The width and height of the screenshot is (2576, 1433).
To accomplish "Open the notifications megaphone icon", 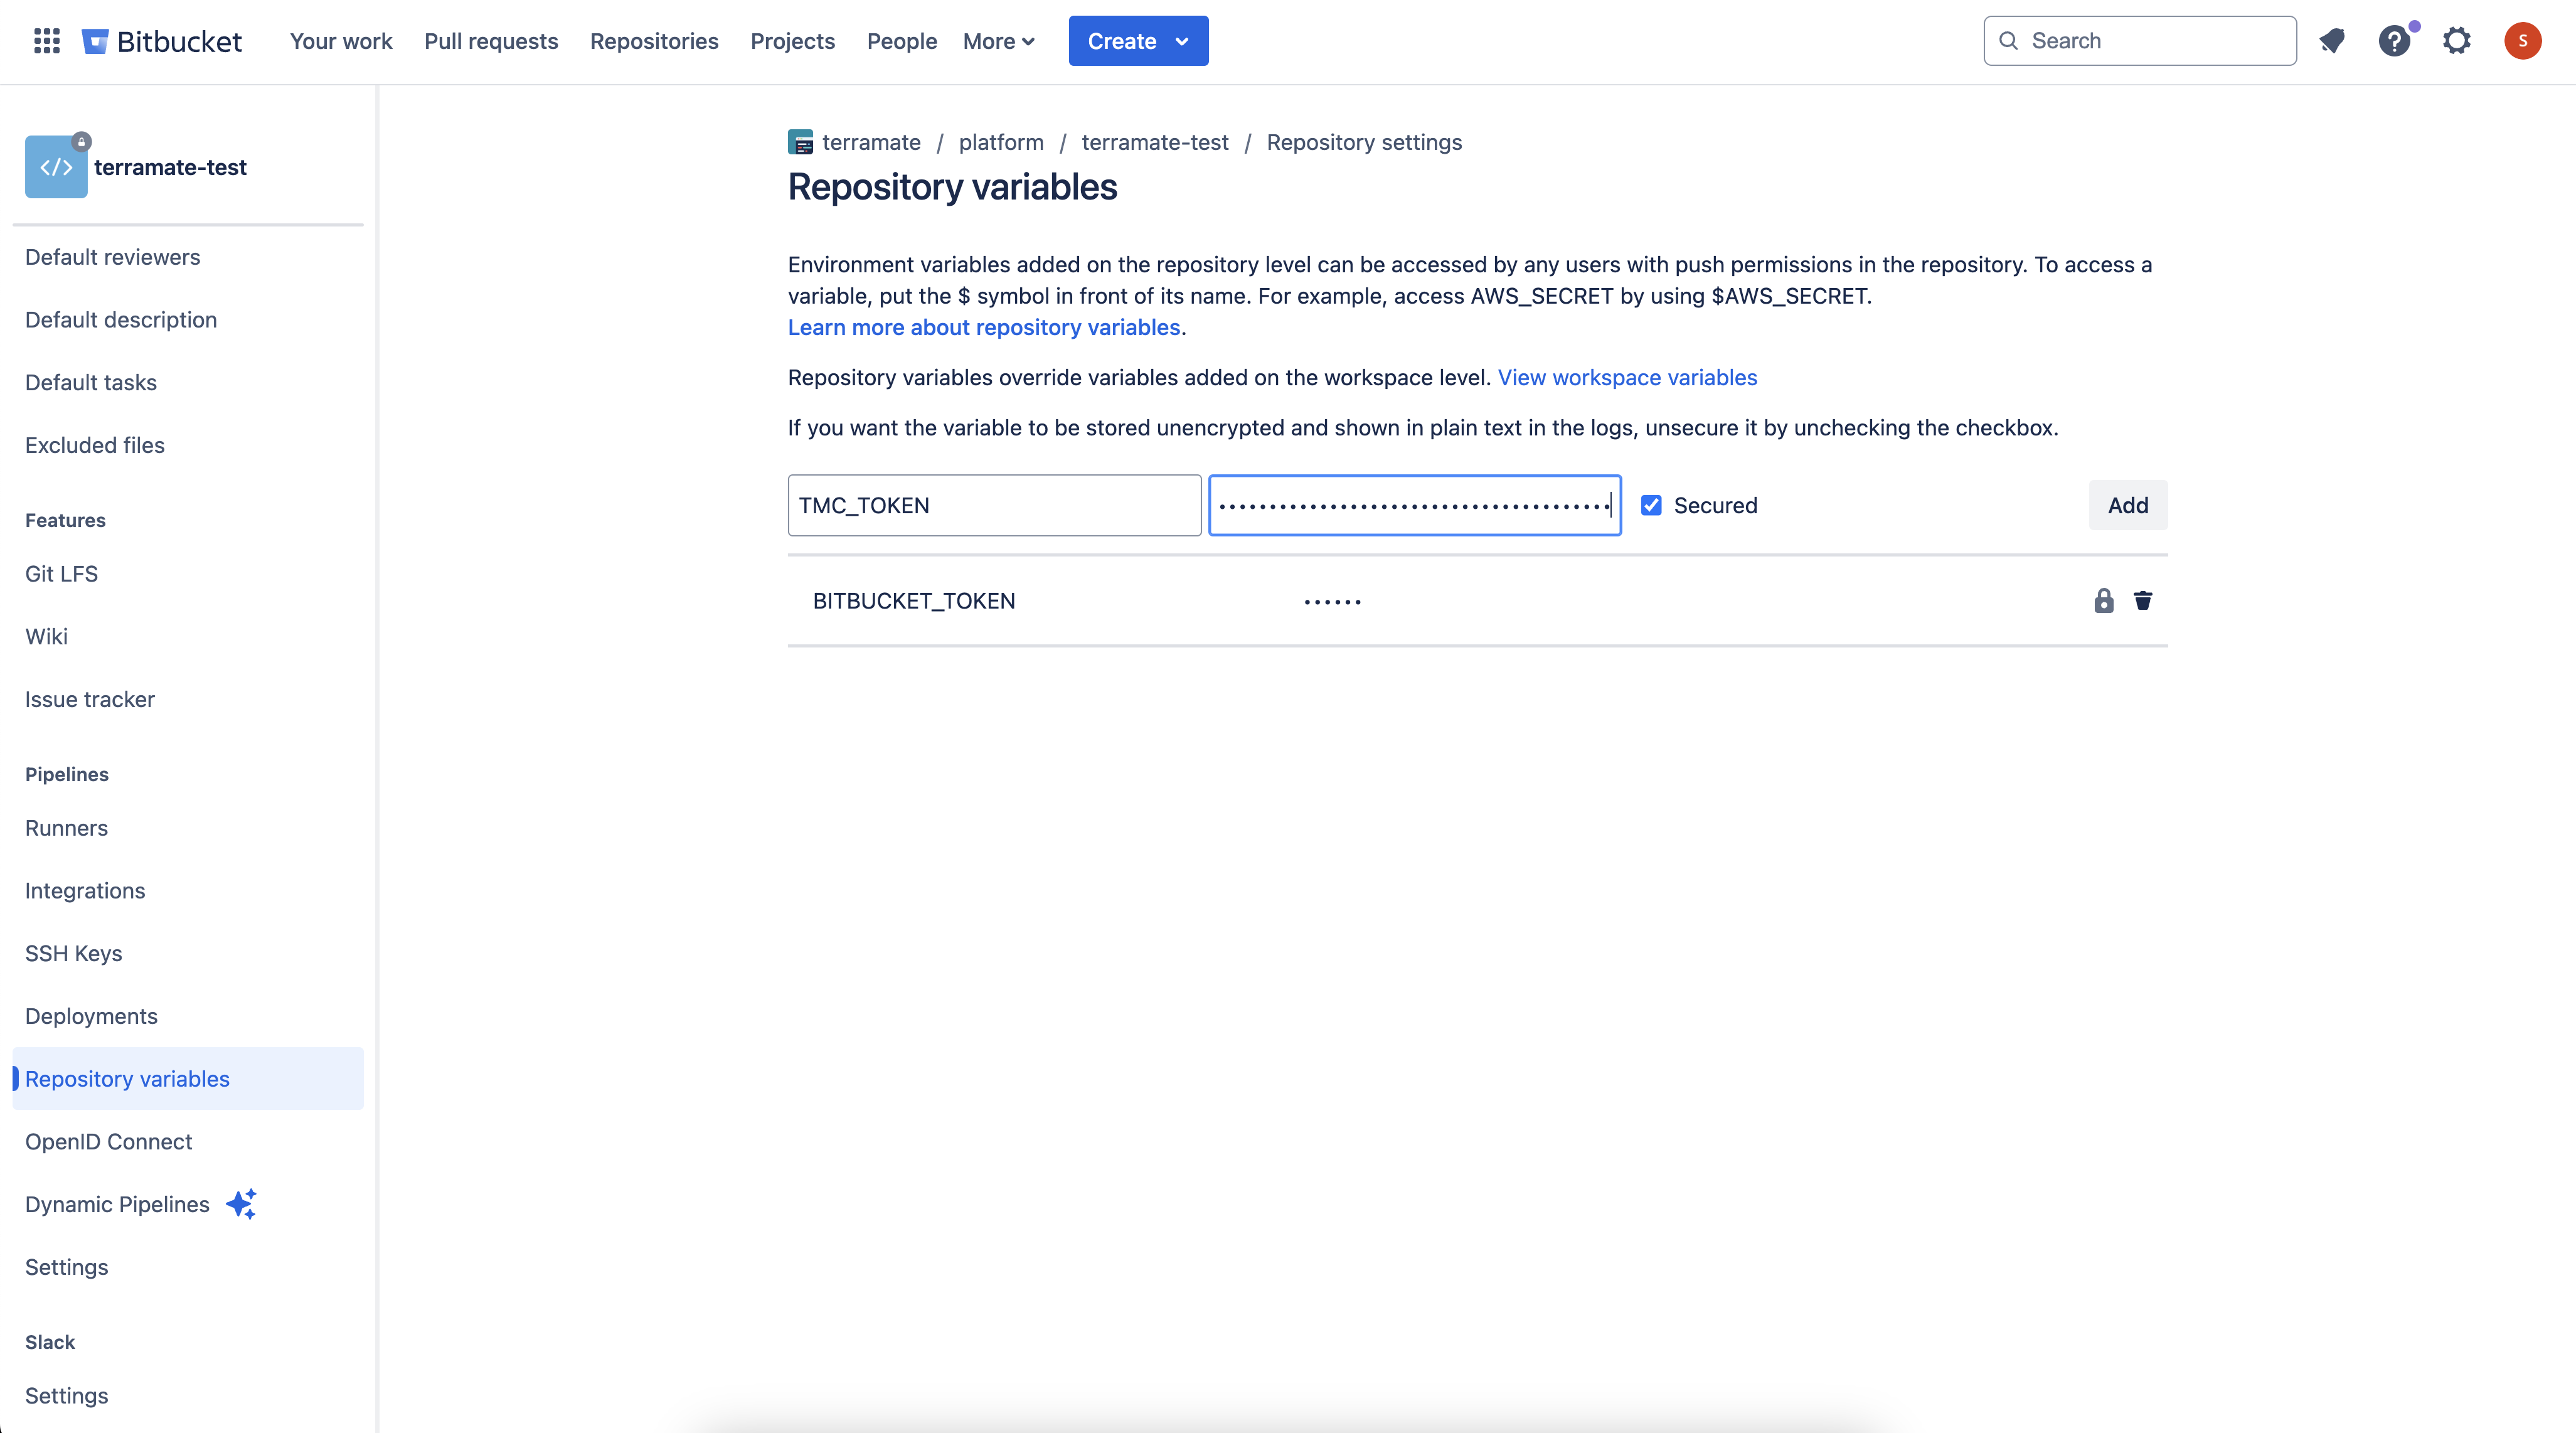I will click(2332, 41).
